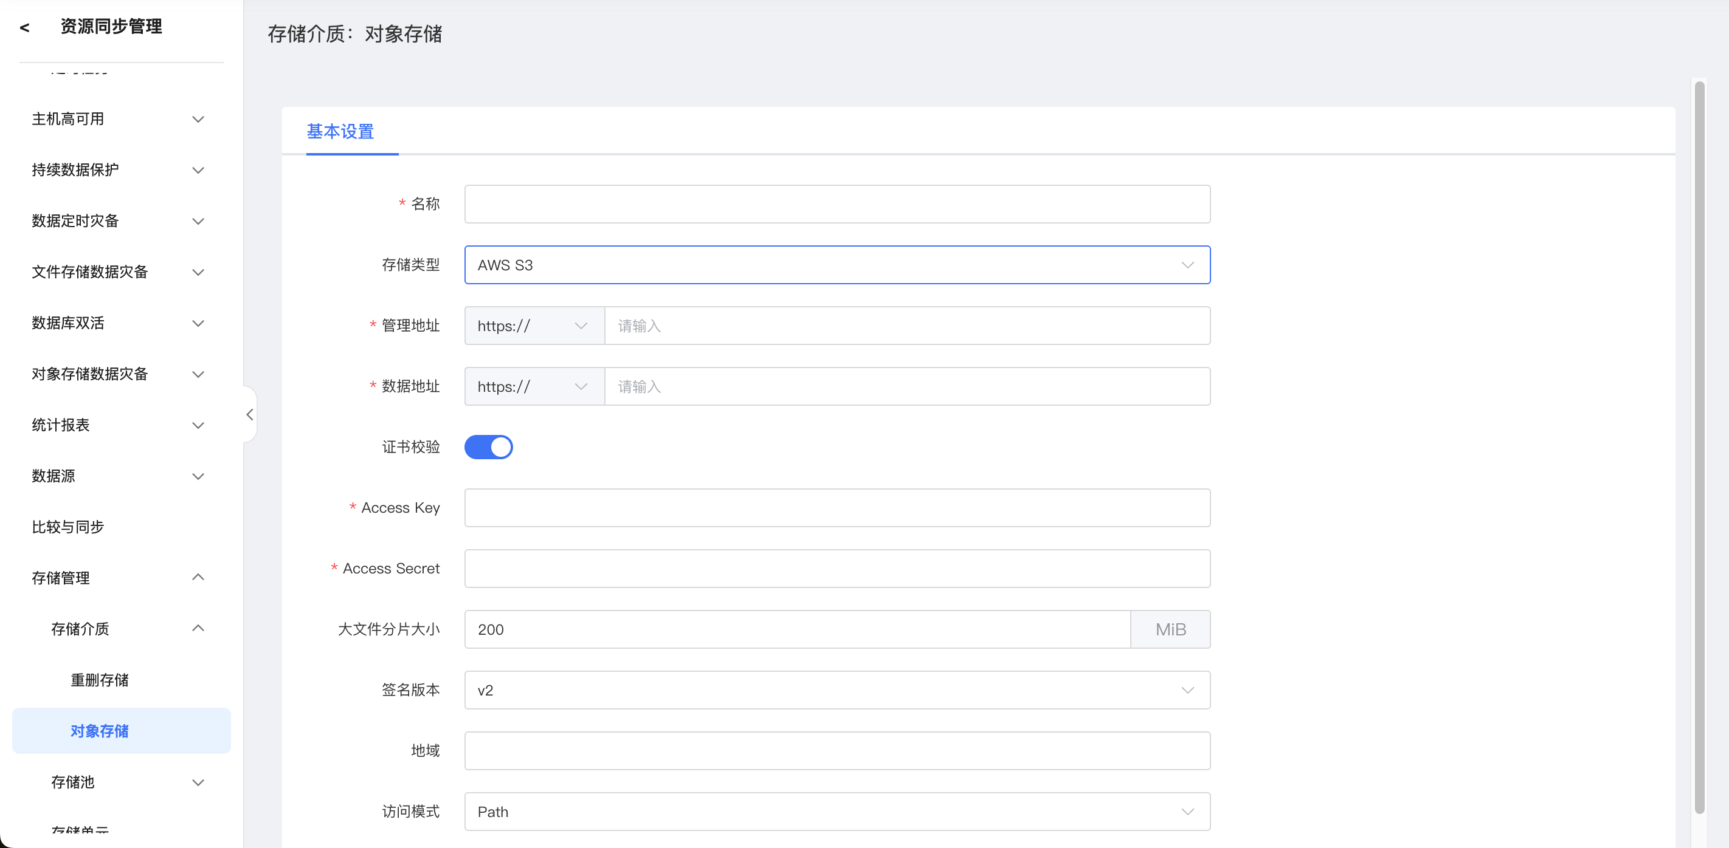Click the back arrow beside 资源同步管理

pos(25,27)
